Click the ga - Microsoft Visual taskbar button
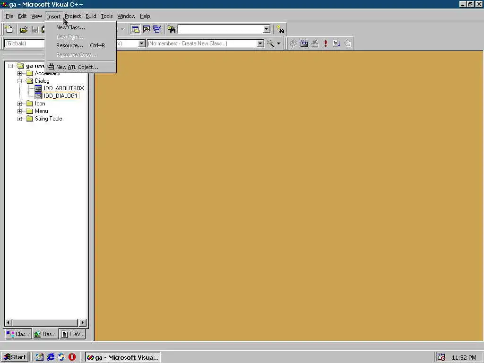This screenshot has height=363, width=484. 123,357
